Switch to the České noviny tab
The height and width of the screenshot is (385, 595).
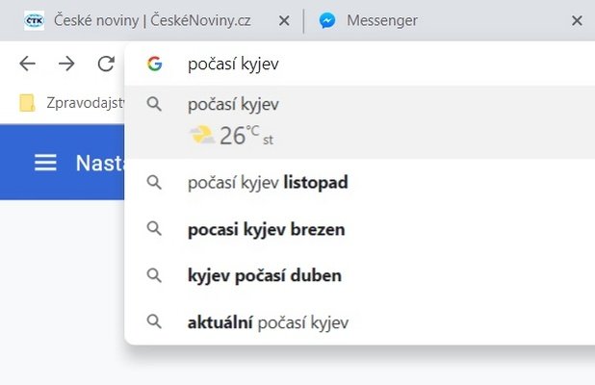click(152, 20)
